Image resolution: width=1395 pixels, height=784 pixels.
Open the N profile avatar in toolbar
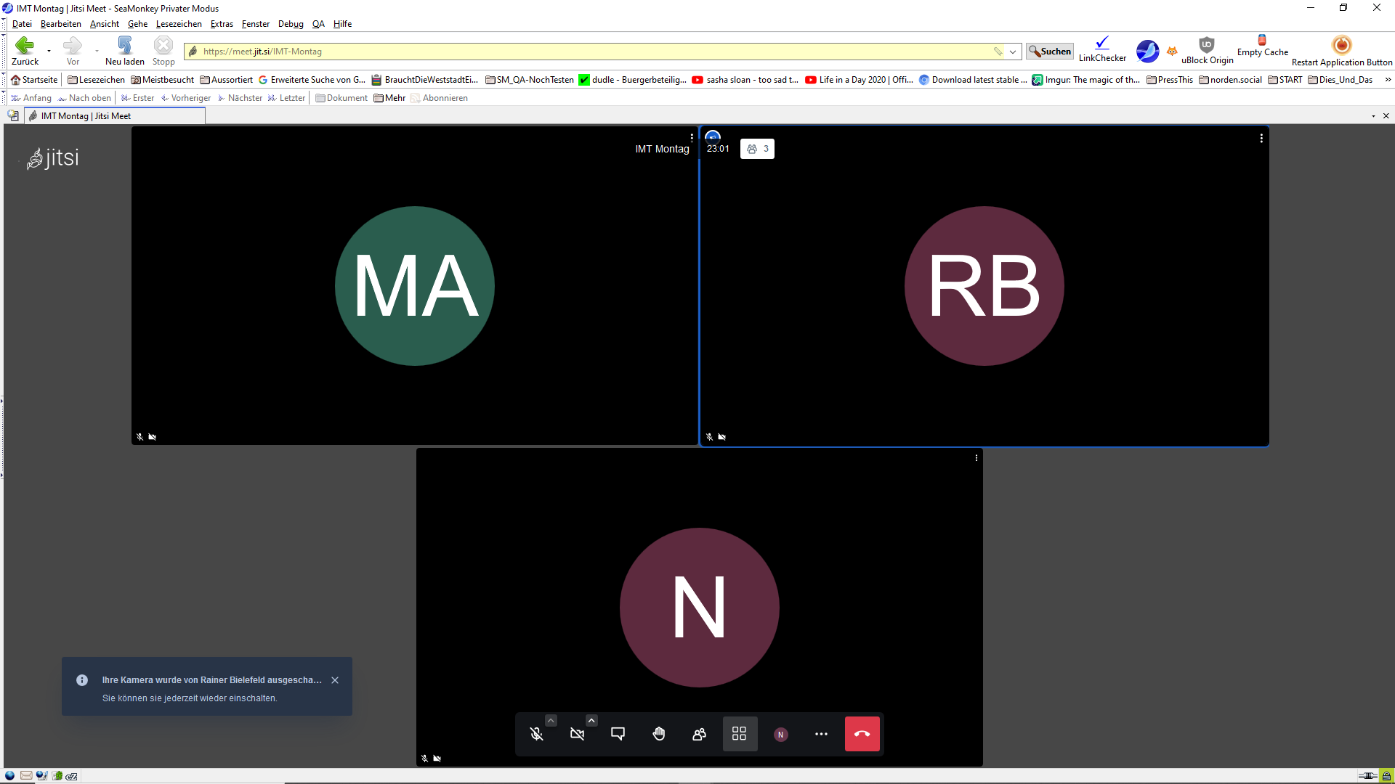click(x=780, y=734)
